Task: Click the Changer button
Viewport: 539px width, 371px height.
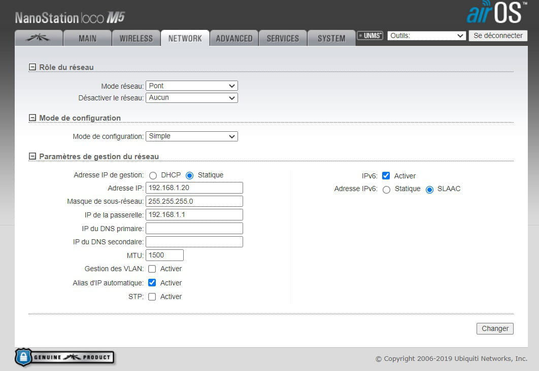Action: point(495,328)
